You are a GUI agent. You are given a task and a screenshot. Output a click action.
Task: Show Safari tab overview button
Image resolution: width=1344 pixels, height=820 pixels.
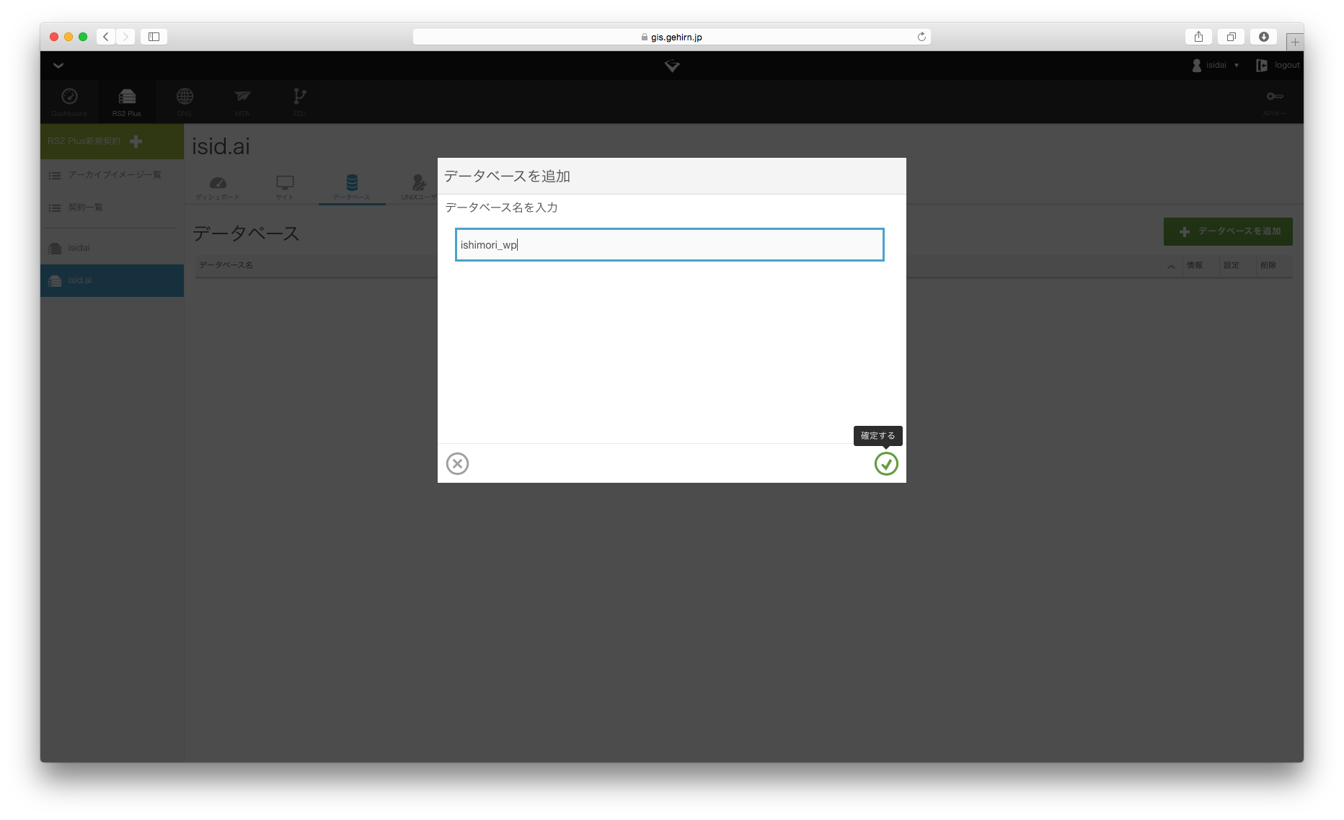click(1231, 37)
